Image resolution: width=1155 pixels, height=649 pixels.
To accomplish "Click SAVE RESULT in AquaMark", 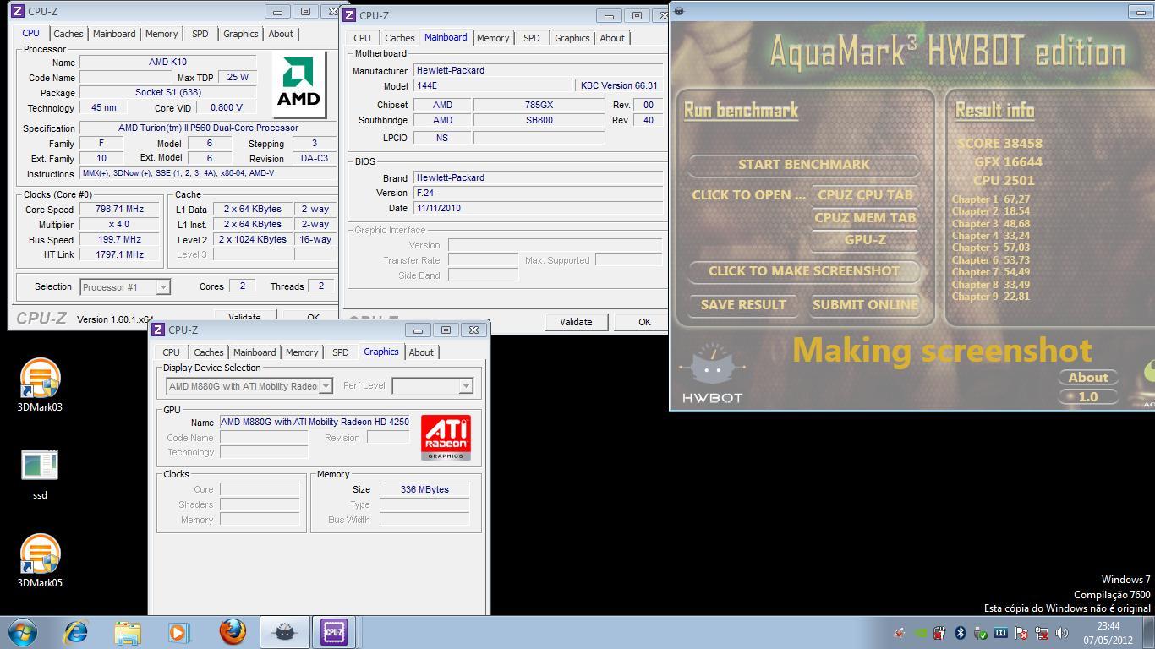I will click(743, 305).
